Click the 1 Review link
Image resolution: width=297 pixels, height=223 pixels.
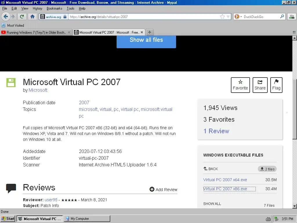[x=216, y=131]
